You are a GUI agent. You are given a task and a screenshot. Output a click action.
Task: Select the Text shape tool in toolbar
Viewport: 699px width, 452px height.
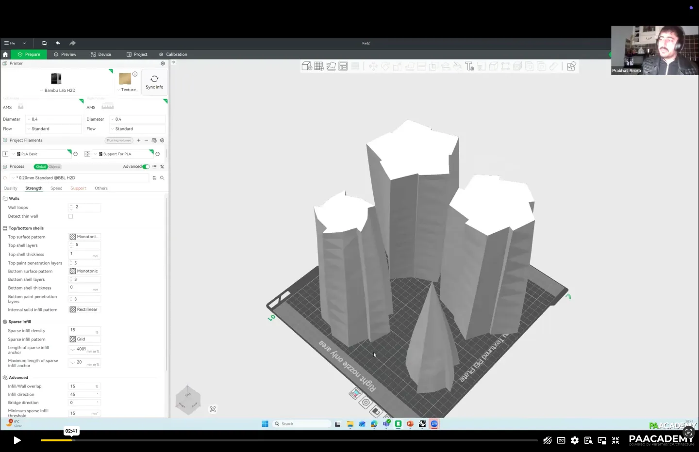pyautogui.click(x=469, y=66)
